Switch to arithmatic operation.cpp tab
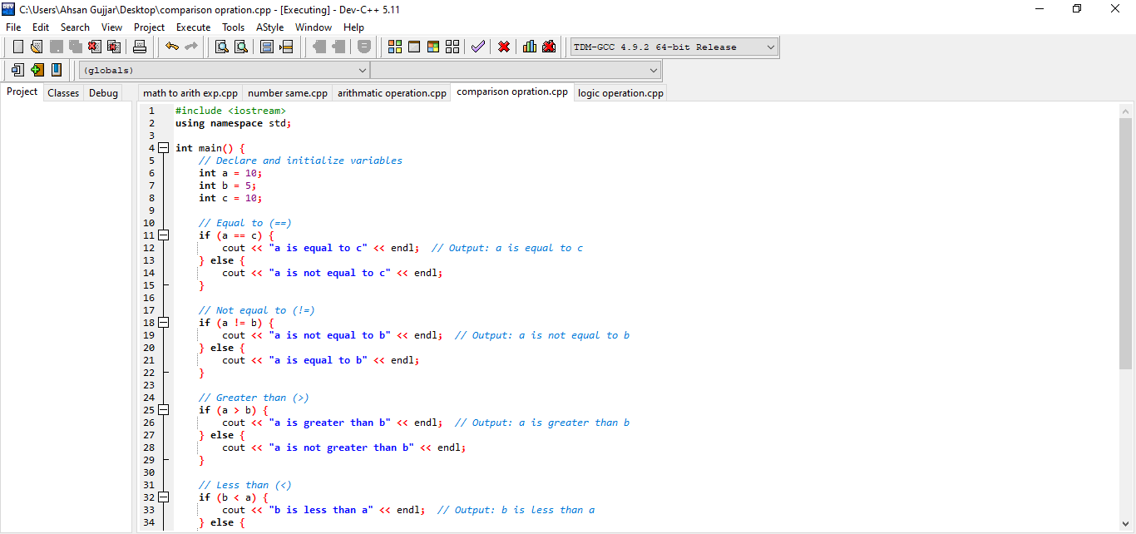The width and height of the screenshot is (1136, 534). [392, 93]
